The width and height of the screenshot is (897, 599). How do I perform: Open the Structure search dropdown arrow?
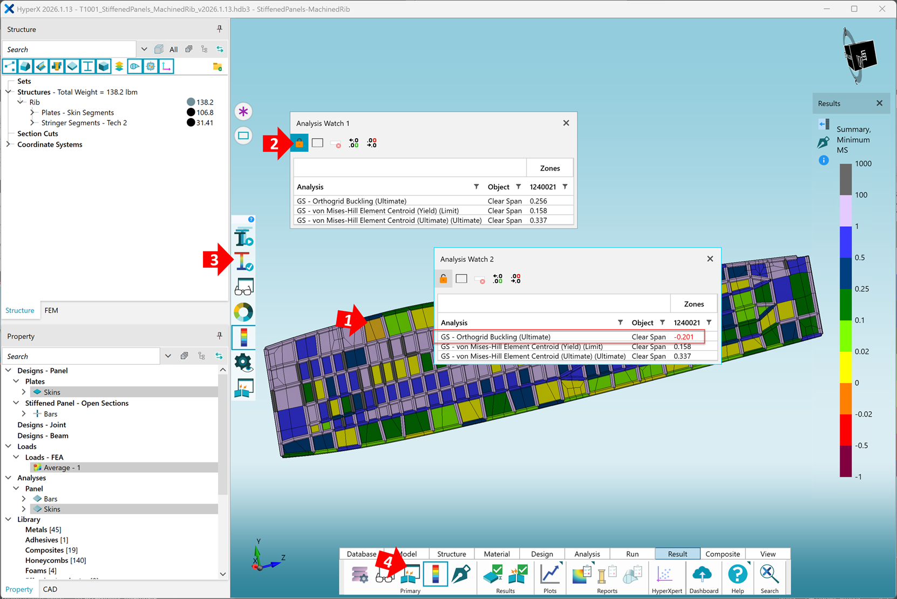pos(144,49)
